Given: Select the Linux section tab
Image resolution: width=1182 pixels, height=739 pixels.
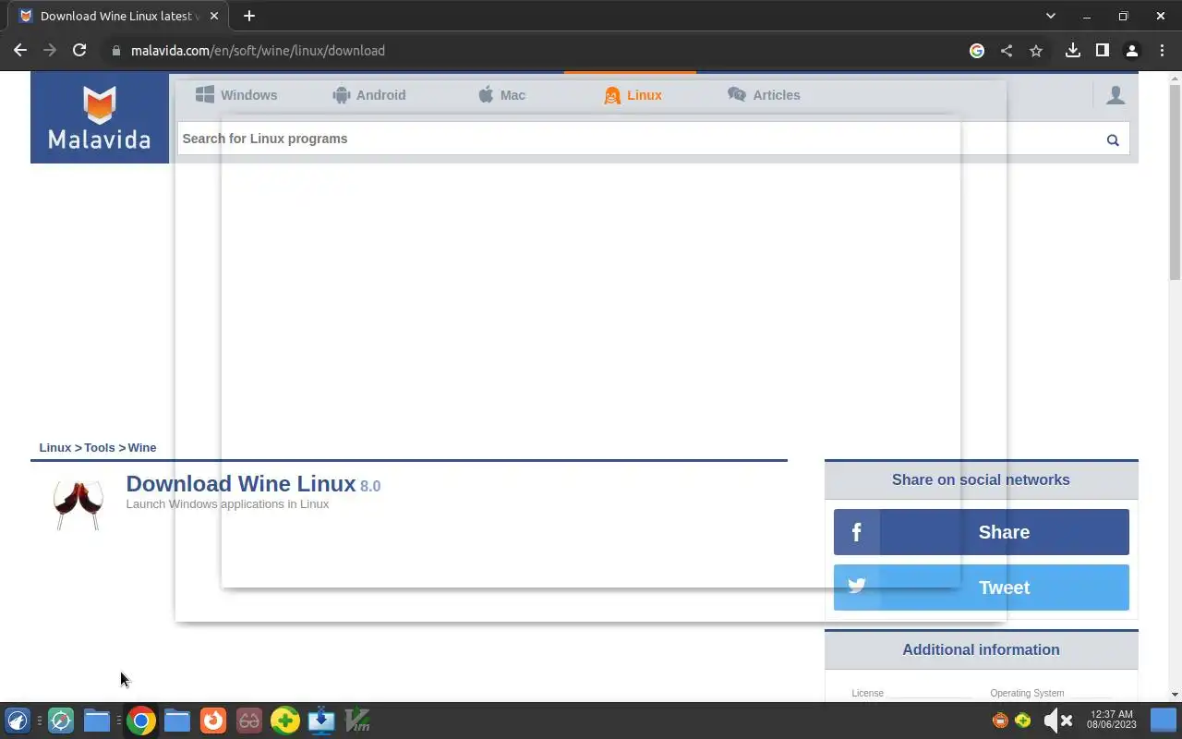Looking at the screenshot, I should click(633, 95).
